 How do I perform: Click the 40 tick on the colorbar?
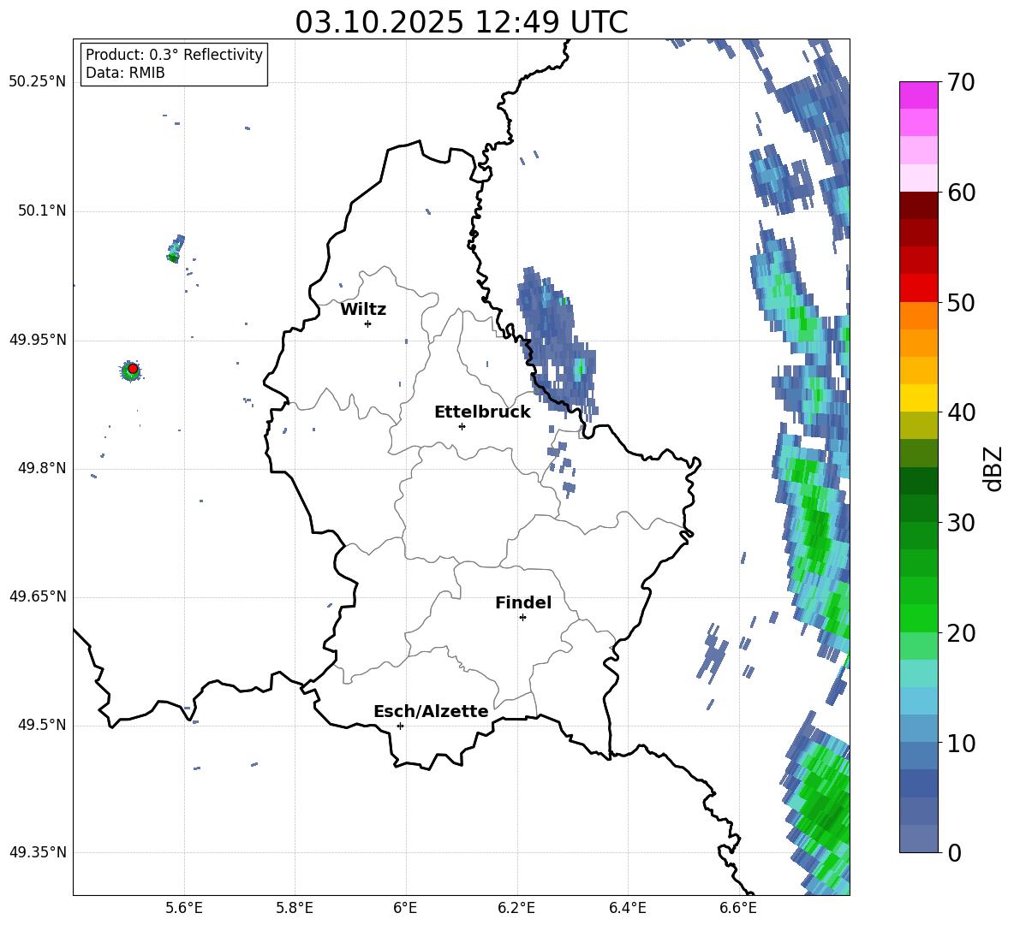pyautogui.click(x=961, y=412)
